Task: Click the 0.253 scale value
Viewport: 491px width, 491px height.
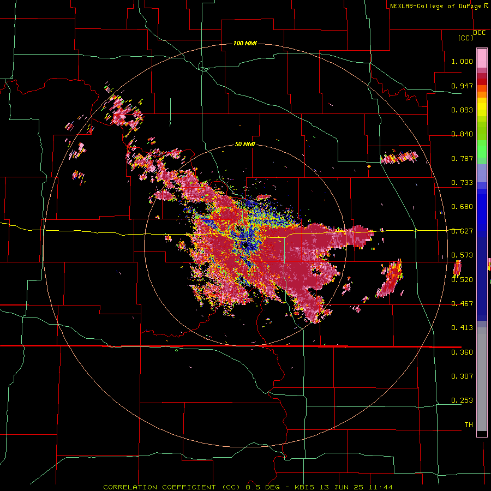Action: point(462,400)
